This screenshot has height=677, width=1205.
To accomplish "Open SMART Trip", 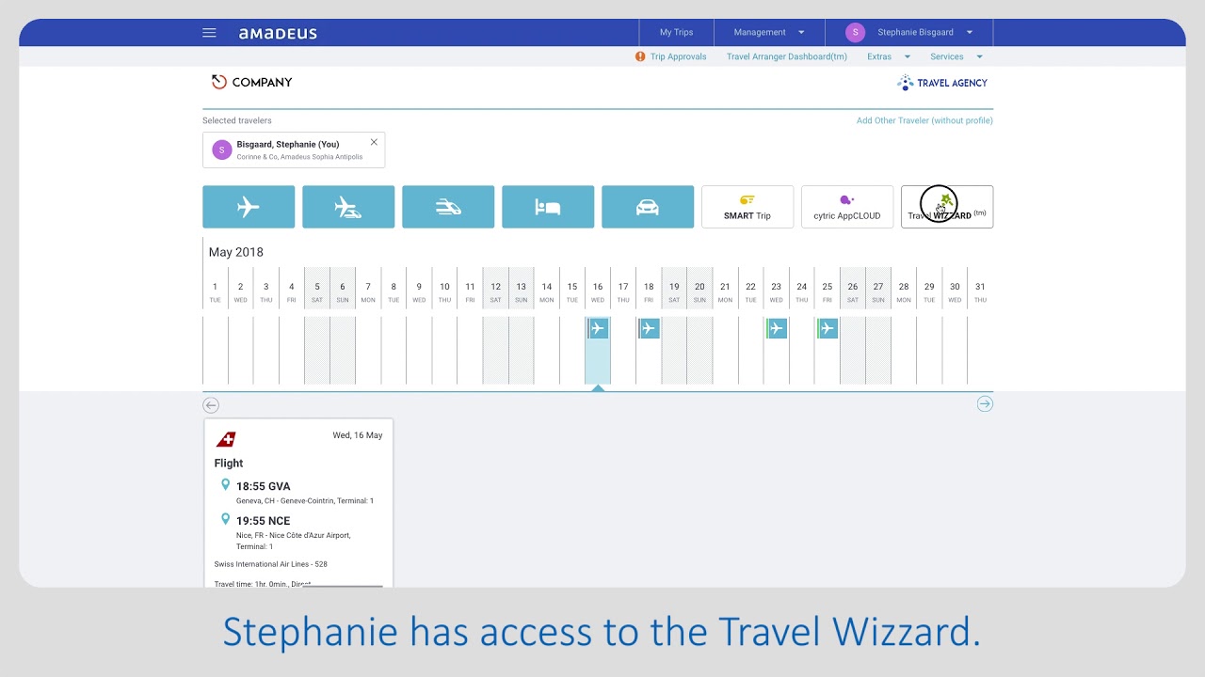I will (747, 207).
